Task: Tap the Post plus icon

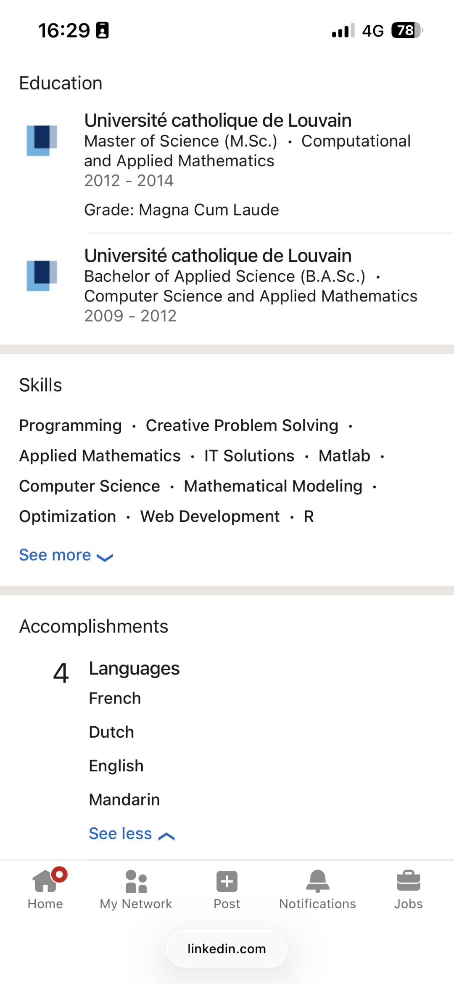Action: (227, 881)
